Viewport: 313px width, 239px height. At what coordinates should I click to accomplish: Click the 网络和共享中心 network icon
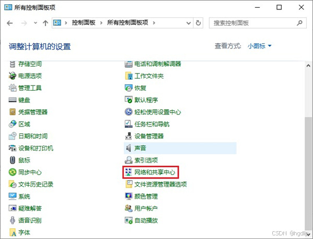click(x=128, y=172)
